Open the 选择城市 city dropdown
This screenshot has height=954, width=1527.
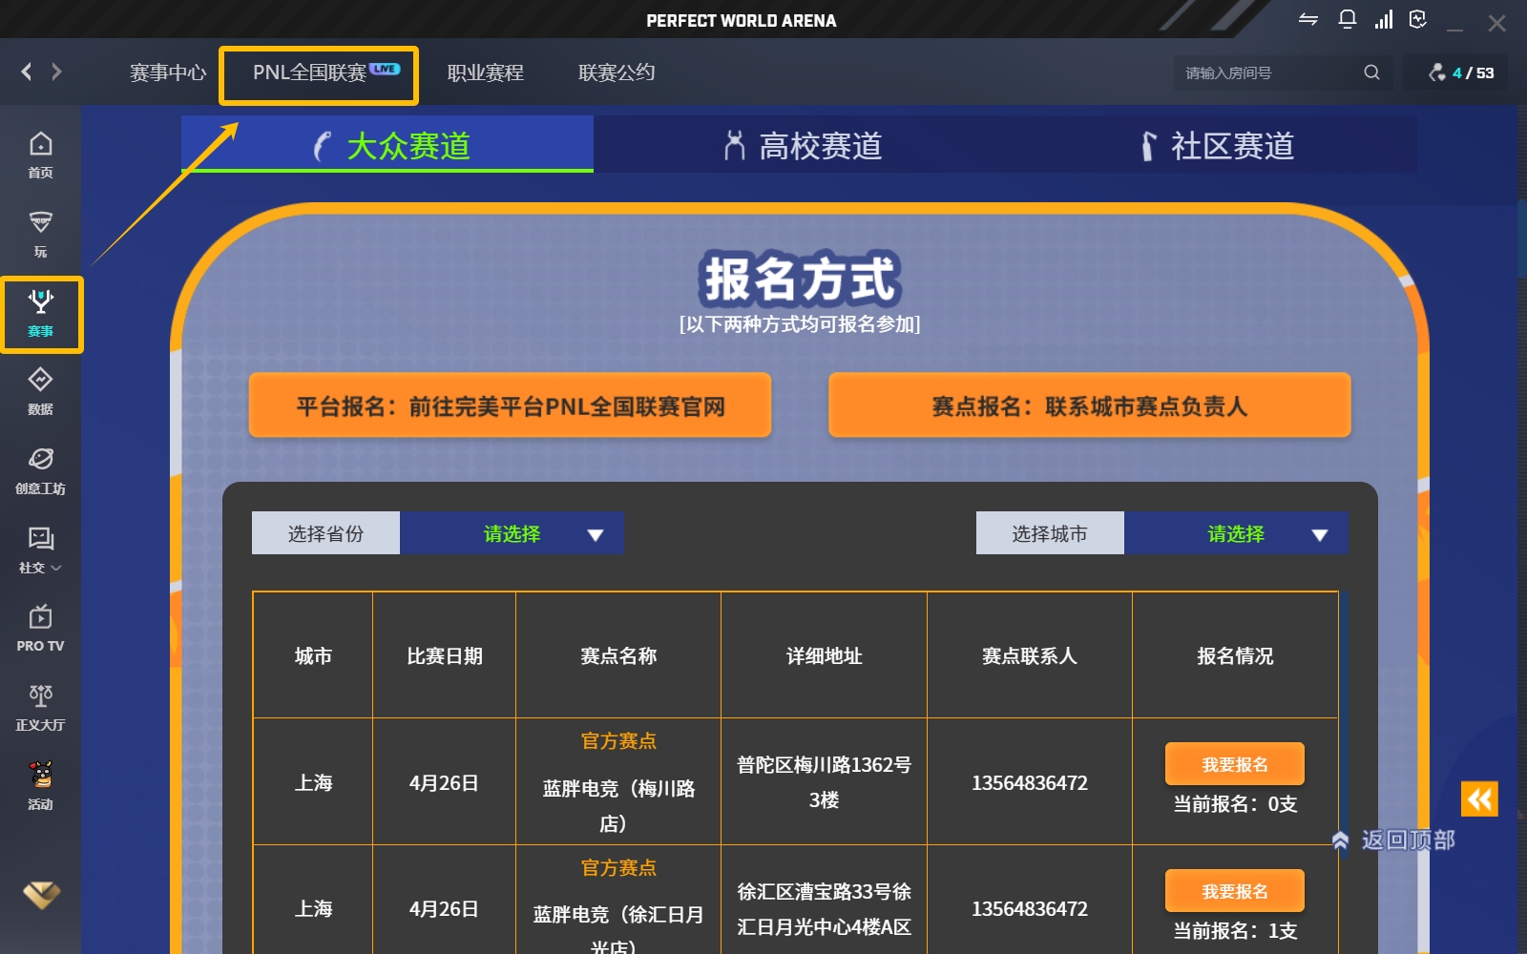click(x=1236, y=533)
